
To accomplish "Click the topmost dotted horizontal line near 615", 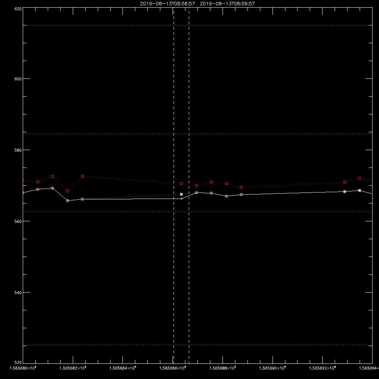I will tap(197, 25).
